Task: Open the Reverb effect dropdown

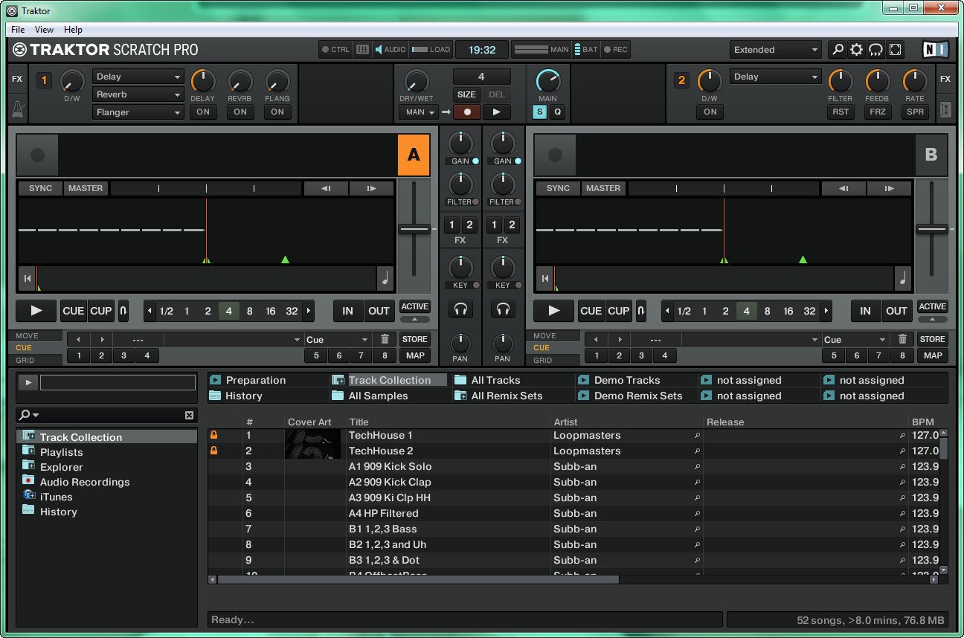Action: click(138, 94)
